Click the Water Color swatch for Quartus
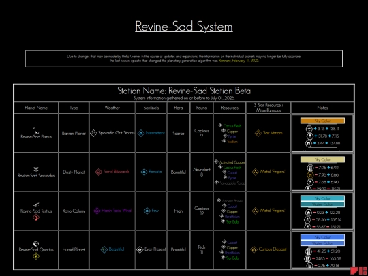This screenshot has width=368, height=276. (x=322, y=243)
